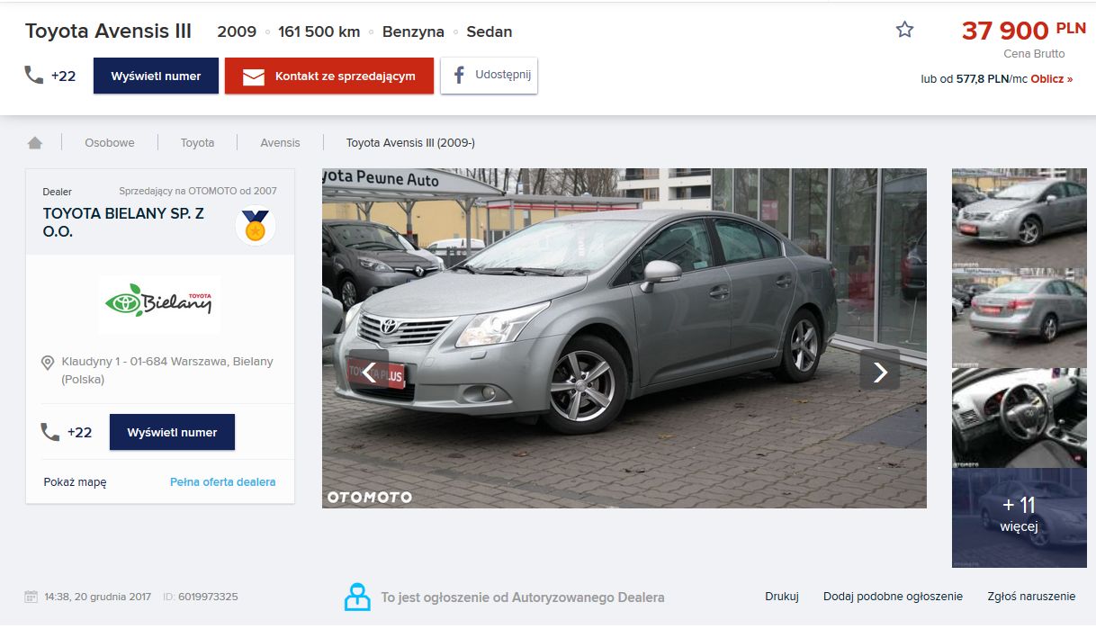Click the home breadcrumb icon

(35, 142)
